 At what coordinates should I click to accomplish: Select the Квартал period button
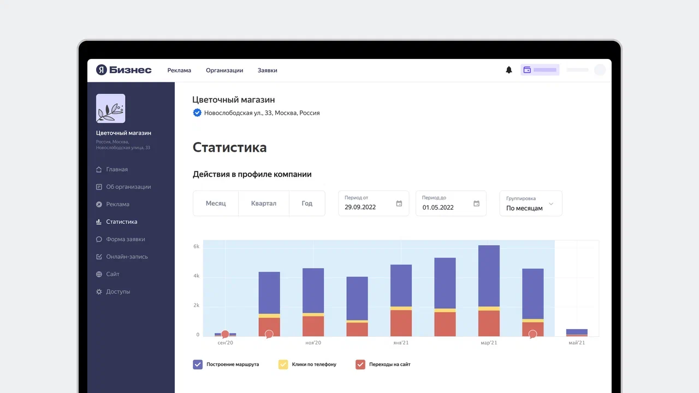[x=263, y=204]
